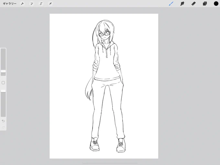Open the black color swatch picker
Viewport: 220px width, 165px height.
tap(216, 4)
